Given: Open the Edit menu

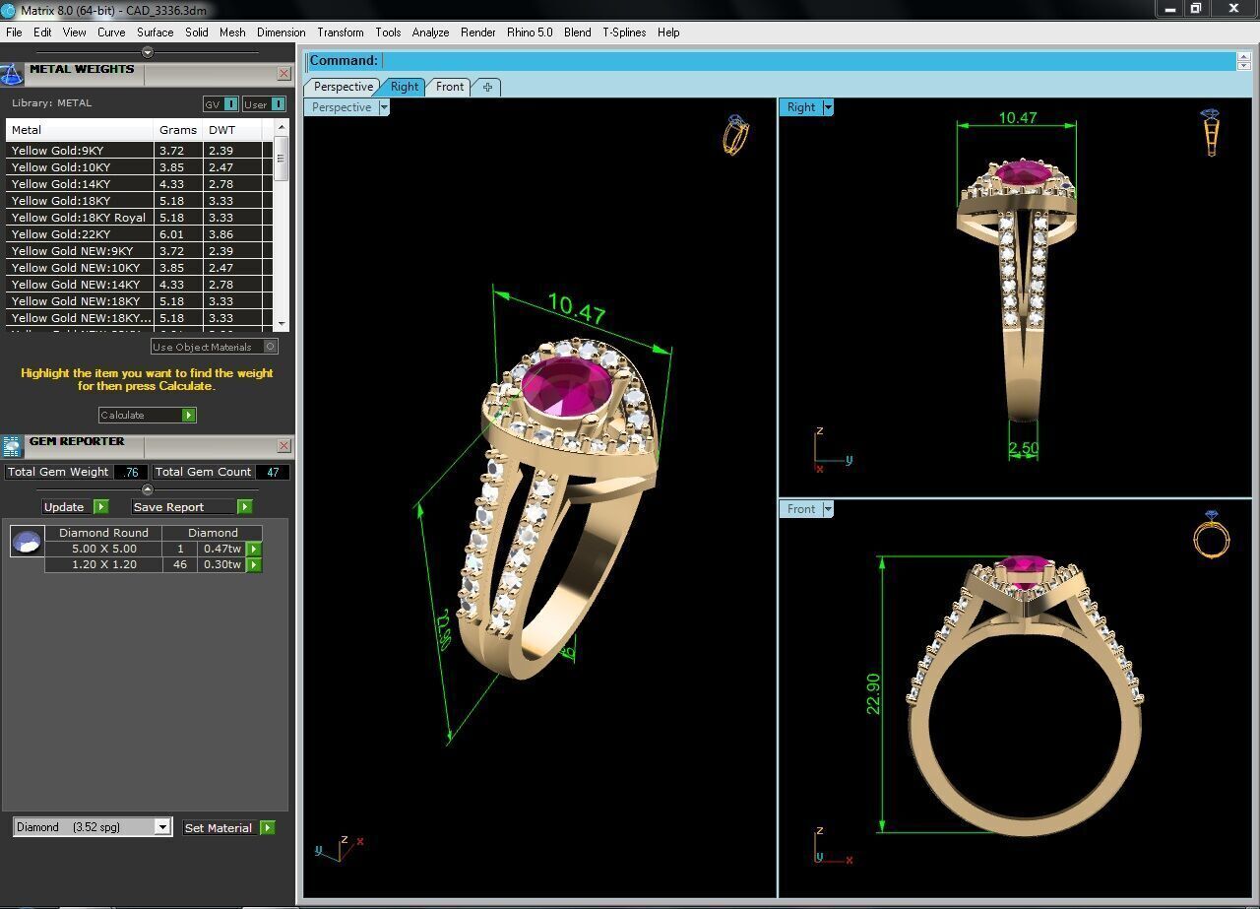Looking at the screenshot, I should 42,32.
